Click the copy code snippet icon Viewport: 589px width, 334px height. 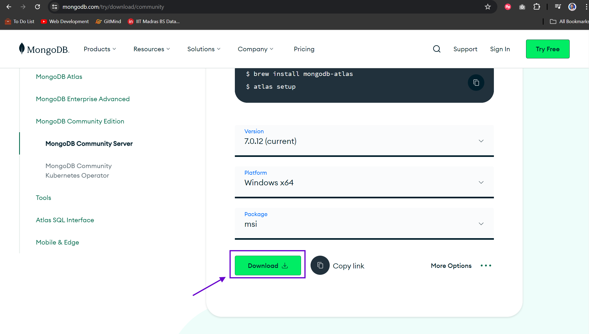[x=476, y=83]
